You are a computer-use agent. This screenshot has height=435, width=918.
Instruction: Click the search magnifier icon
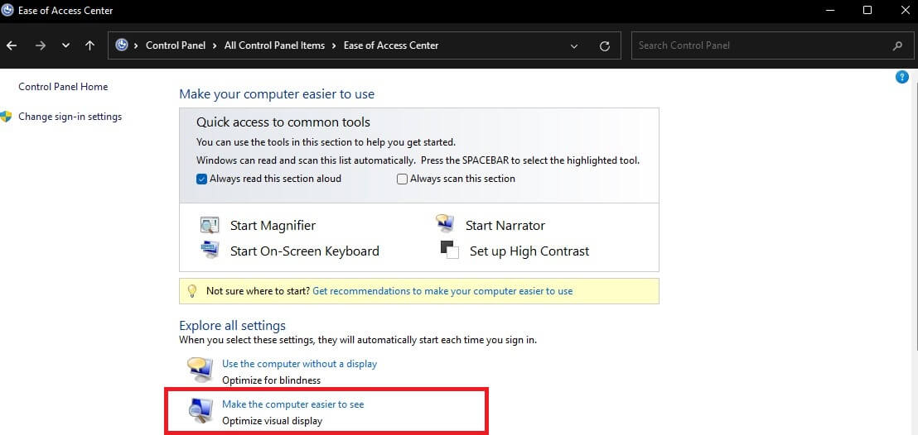click(x=897, y=45)
